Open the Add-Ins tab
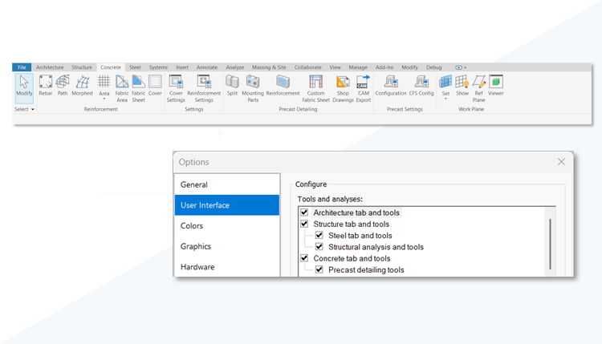Screen dimensions: 602x344 384,67
